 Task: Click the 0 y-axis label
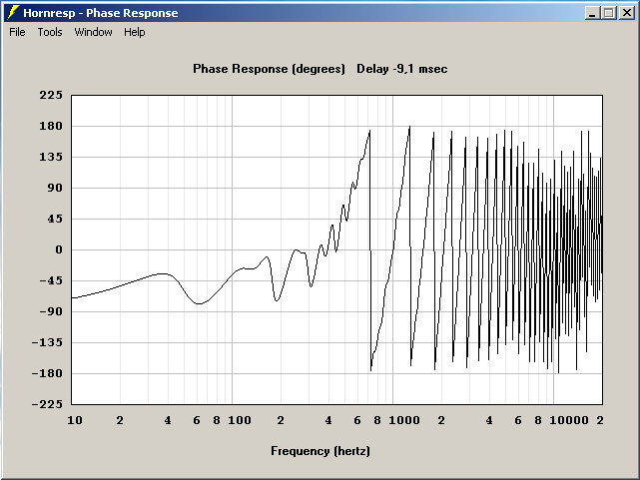[x=59, y=249]
